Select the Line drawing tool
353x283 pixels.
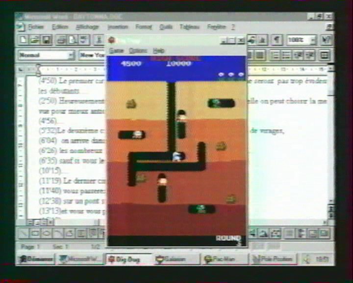pos(24,233)
